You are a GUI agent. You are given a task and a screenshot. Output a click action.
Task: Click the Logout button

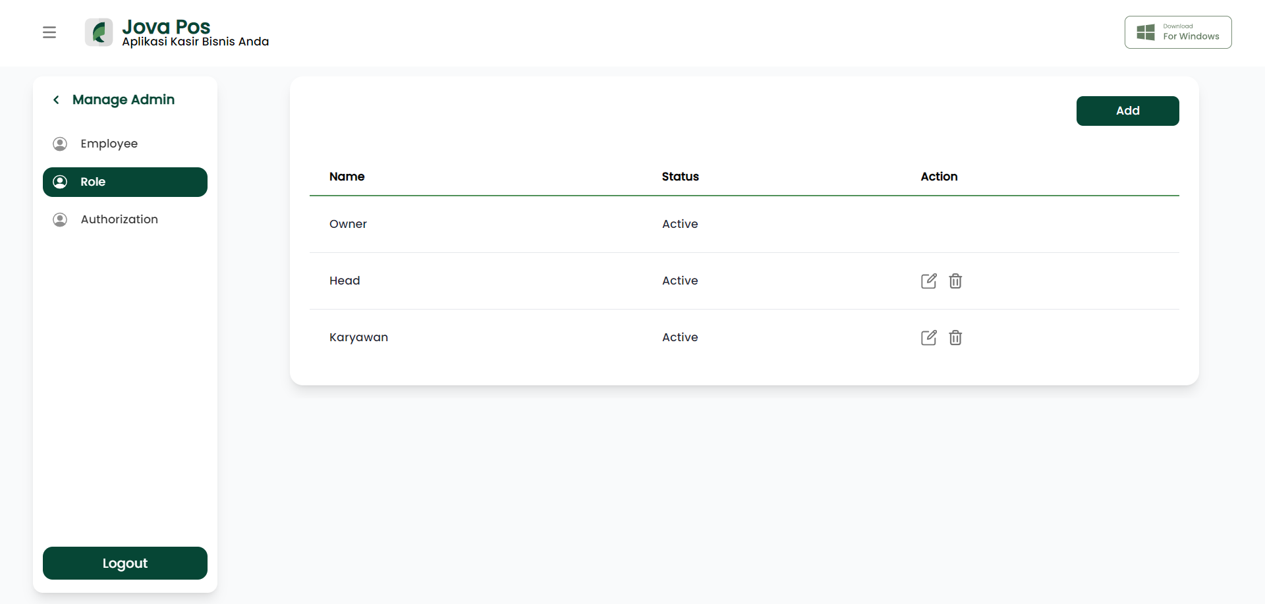click(x=125, y=563)
